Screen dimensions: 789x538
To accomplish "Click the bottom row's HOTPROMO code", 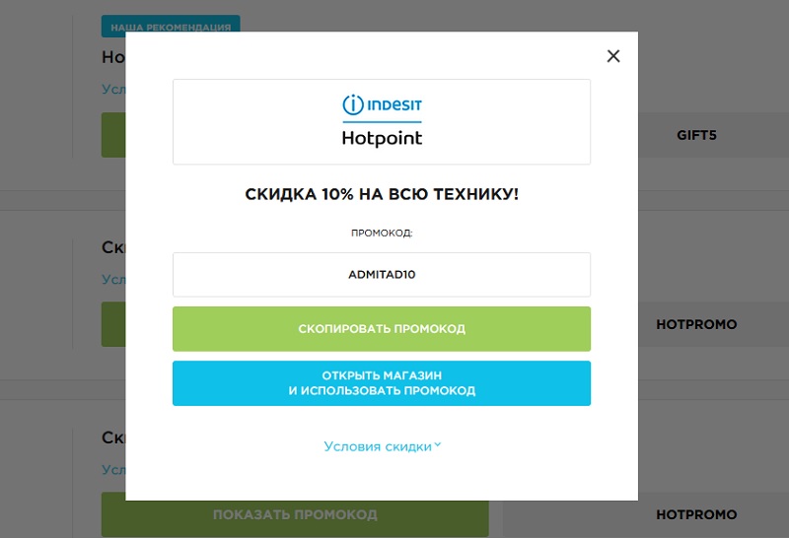I will (x=696, y=514).
